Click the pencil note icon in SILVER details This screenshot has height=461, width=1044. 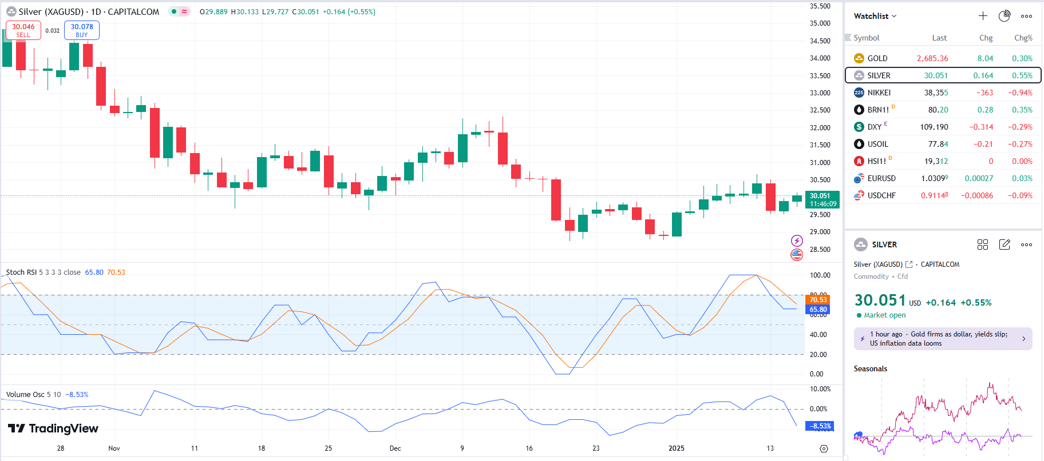coord(1005,244)
